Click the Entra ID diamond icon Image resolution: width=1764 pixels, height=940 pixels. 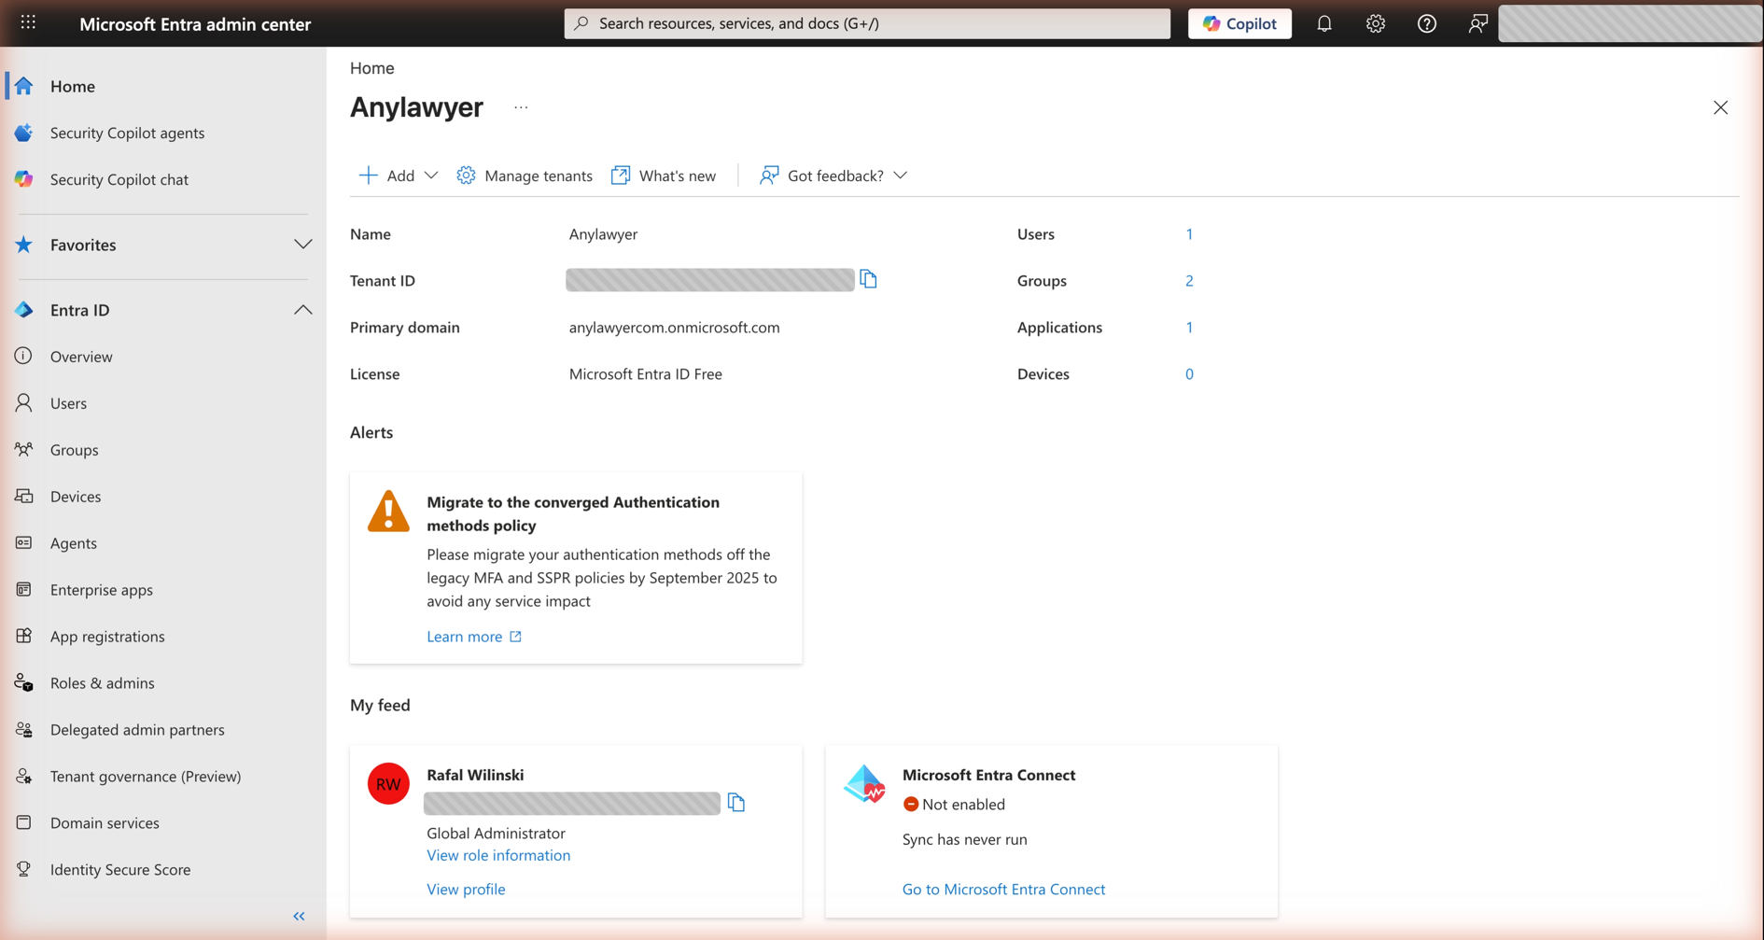[x=24, y=310]
